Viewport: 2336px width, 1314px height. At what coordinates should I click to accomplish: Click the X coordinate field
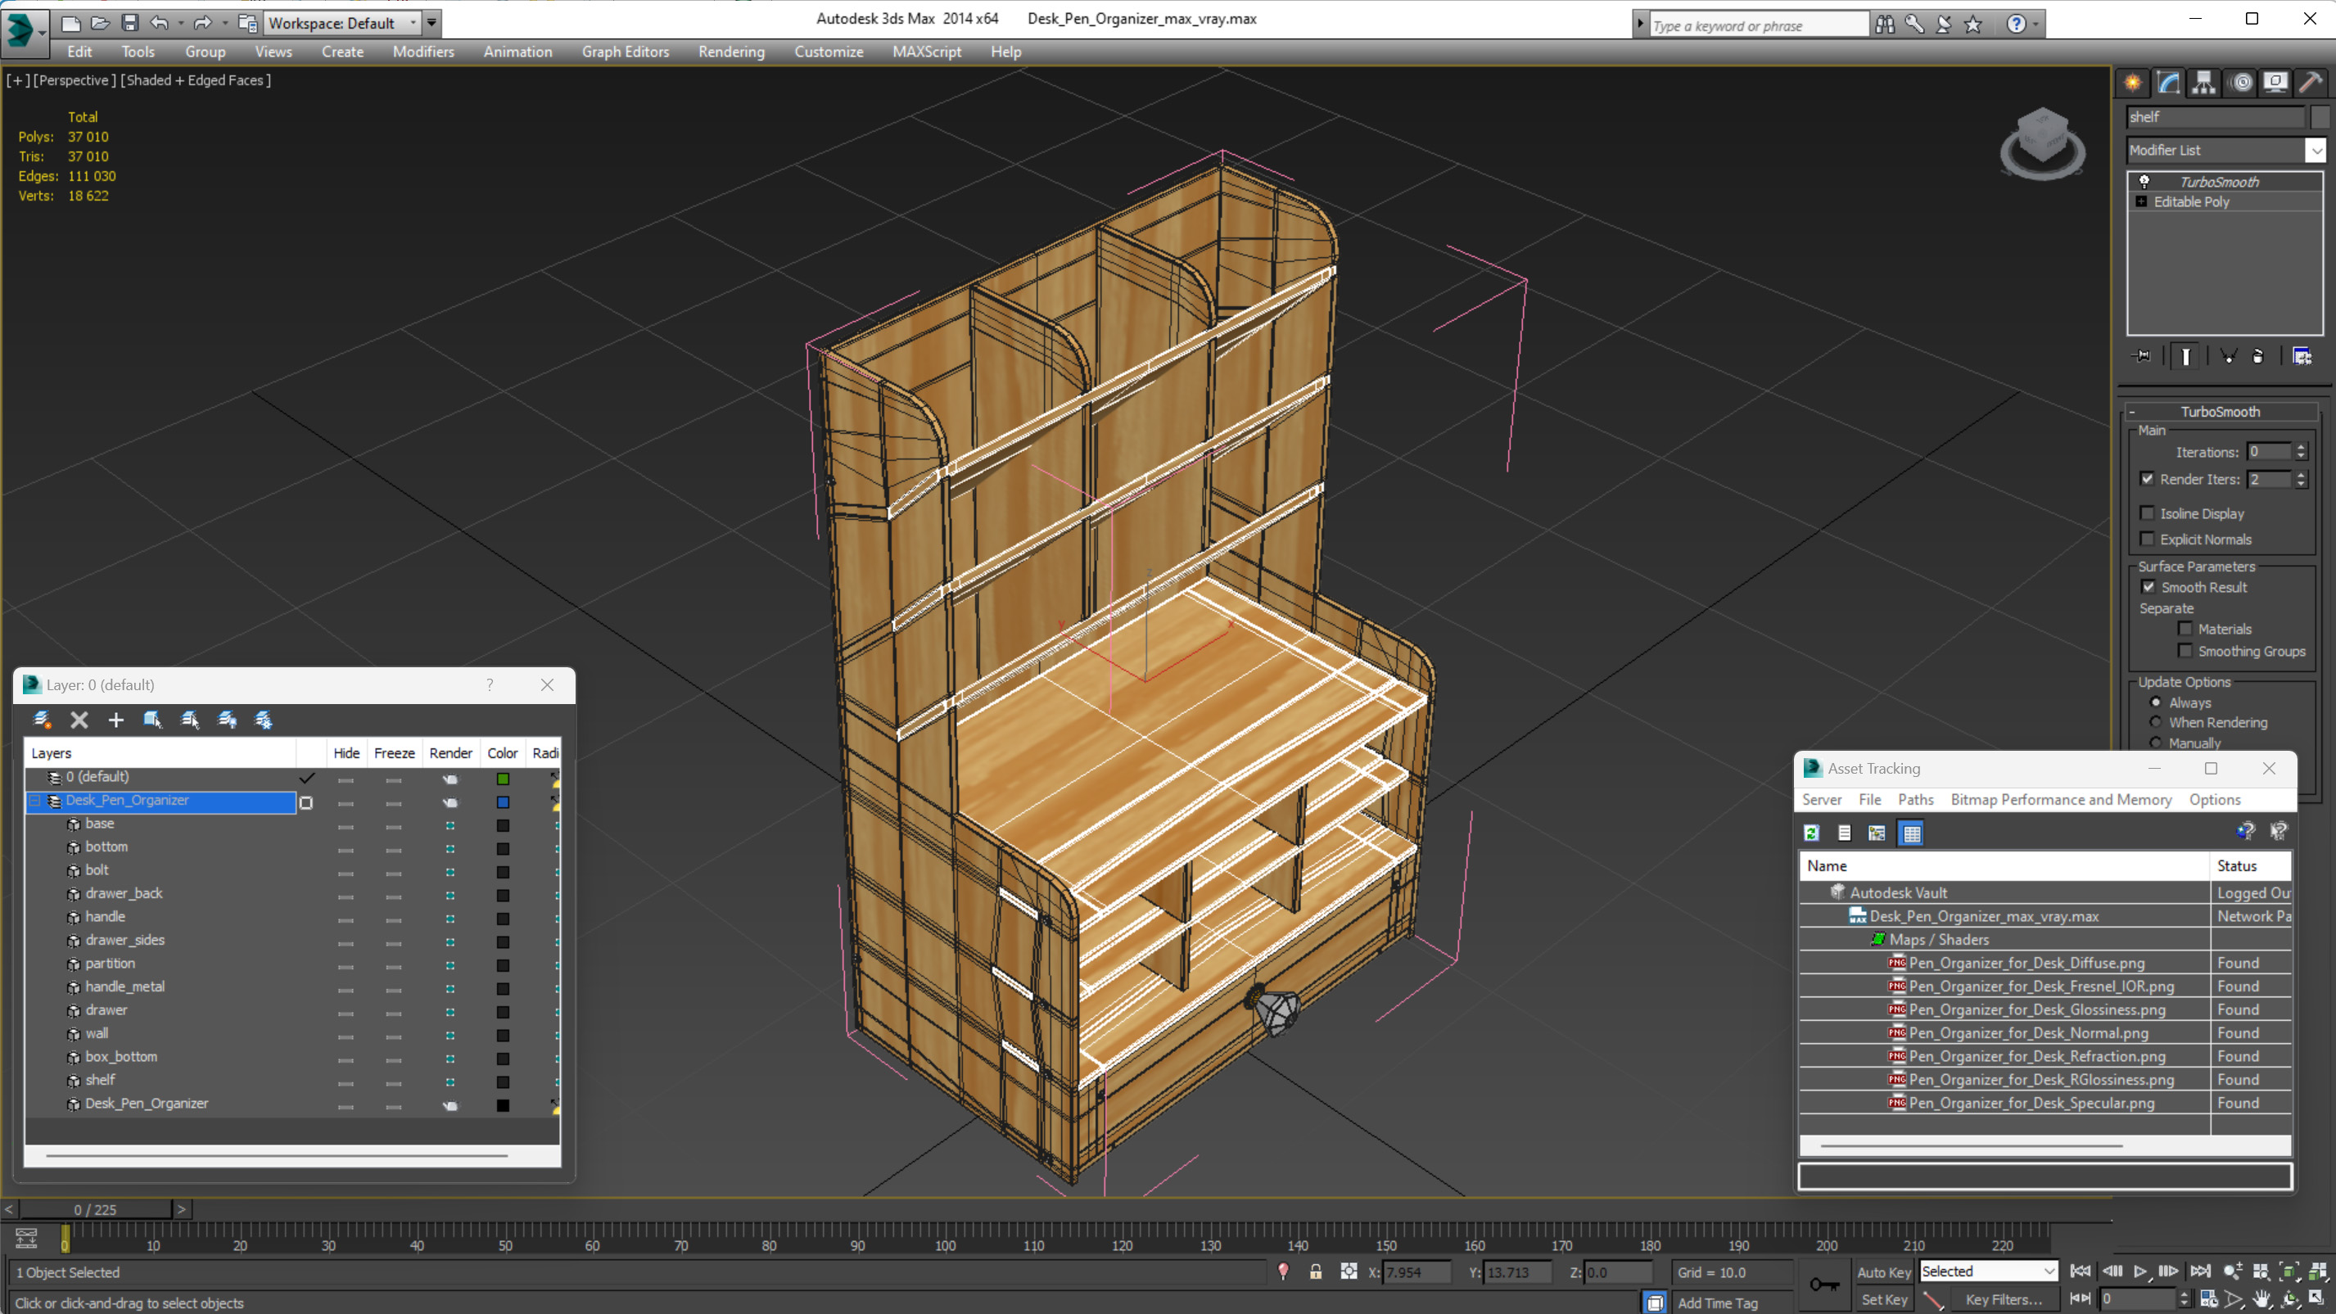tap(1417, 1272)
